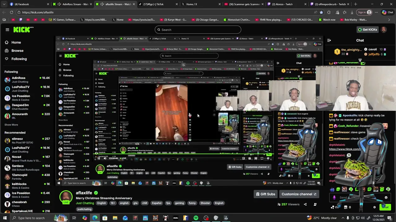
Task: Toggle the Kick hamburger sidebar menu
Action: pyautogui.click(x=7, y=30)
